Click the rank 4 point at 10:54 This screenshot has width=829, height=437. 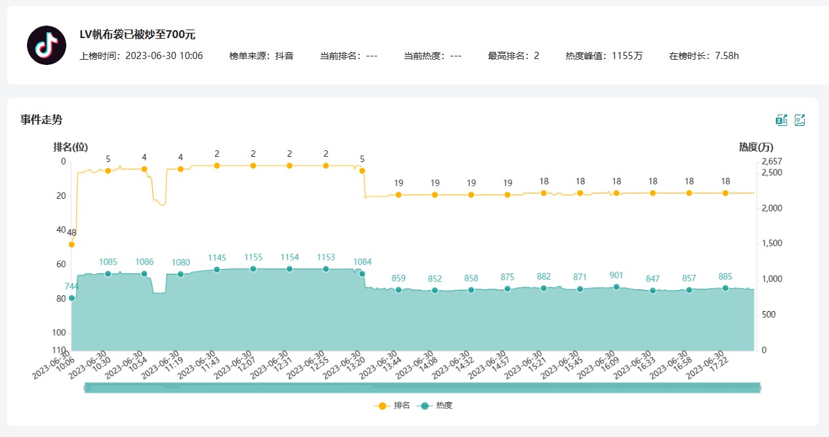coord(144,169)
